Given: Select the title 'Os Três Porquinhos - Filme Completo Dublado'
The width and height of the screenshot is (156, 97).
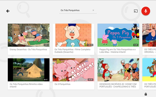Looking at the screenshot, I should 72,51.
